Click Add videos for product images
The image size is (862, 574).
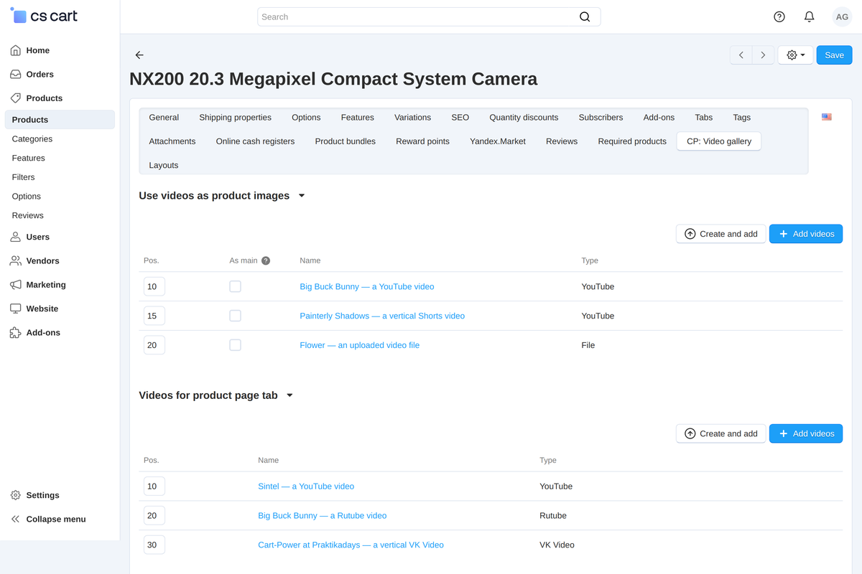pos(806,234)
